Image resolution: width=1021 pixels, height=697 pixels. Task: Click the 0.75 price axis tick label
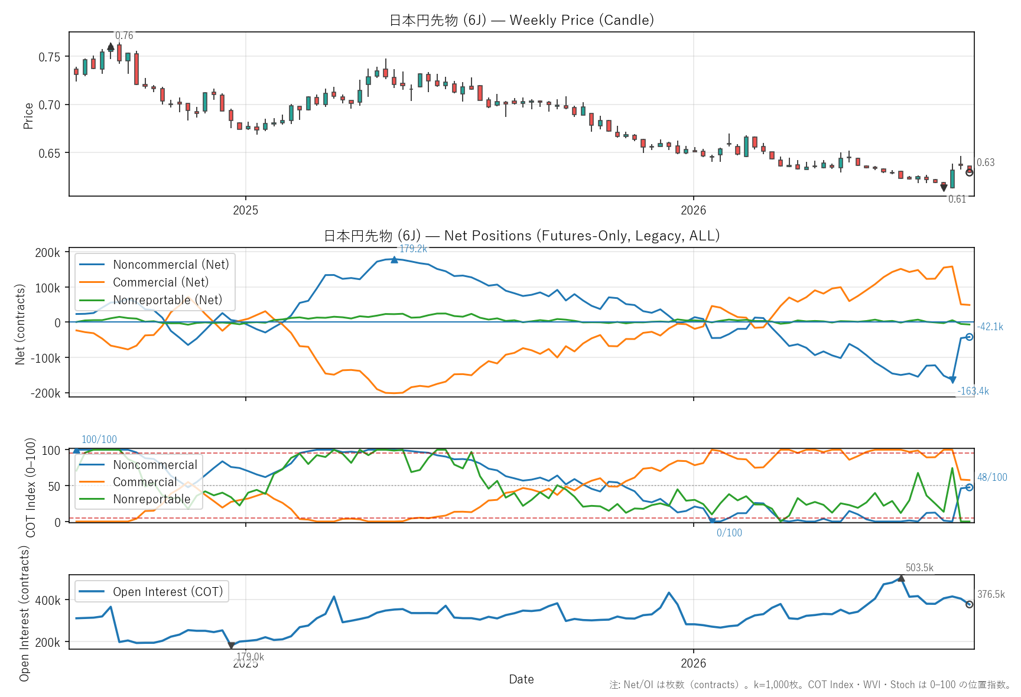(50, 57)
